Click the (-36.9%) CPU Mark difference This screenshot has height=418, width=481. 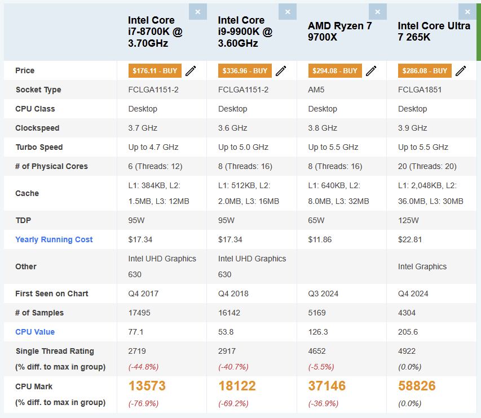point(323,403)
